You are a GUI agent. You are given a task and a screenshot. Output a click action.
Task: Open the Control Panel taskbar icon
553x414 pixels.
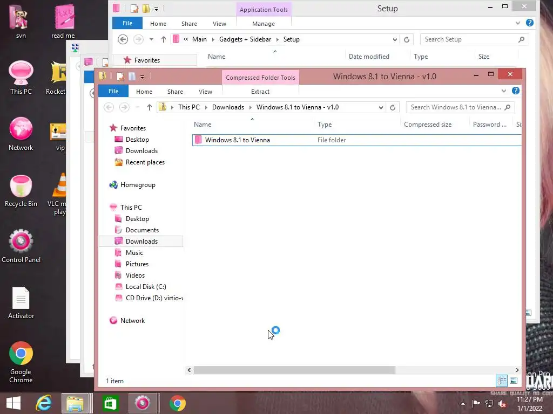click(143, 403)
